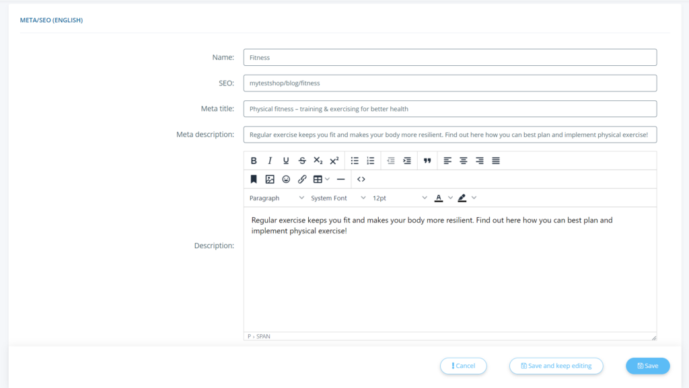The image size is (689, 388).
Task: Open the System Font dropdown
Action: [338, 198]
